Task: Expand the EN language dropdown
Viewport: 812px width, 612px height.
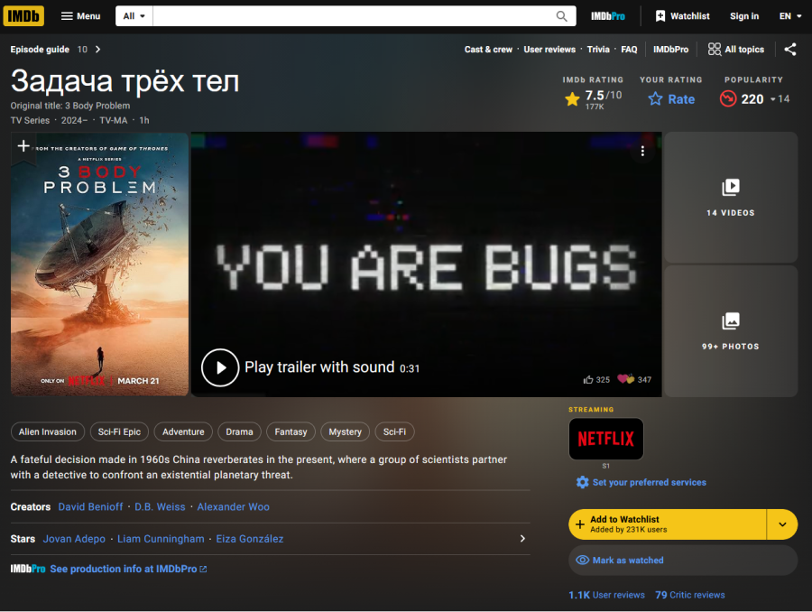Action: point(790,16)
